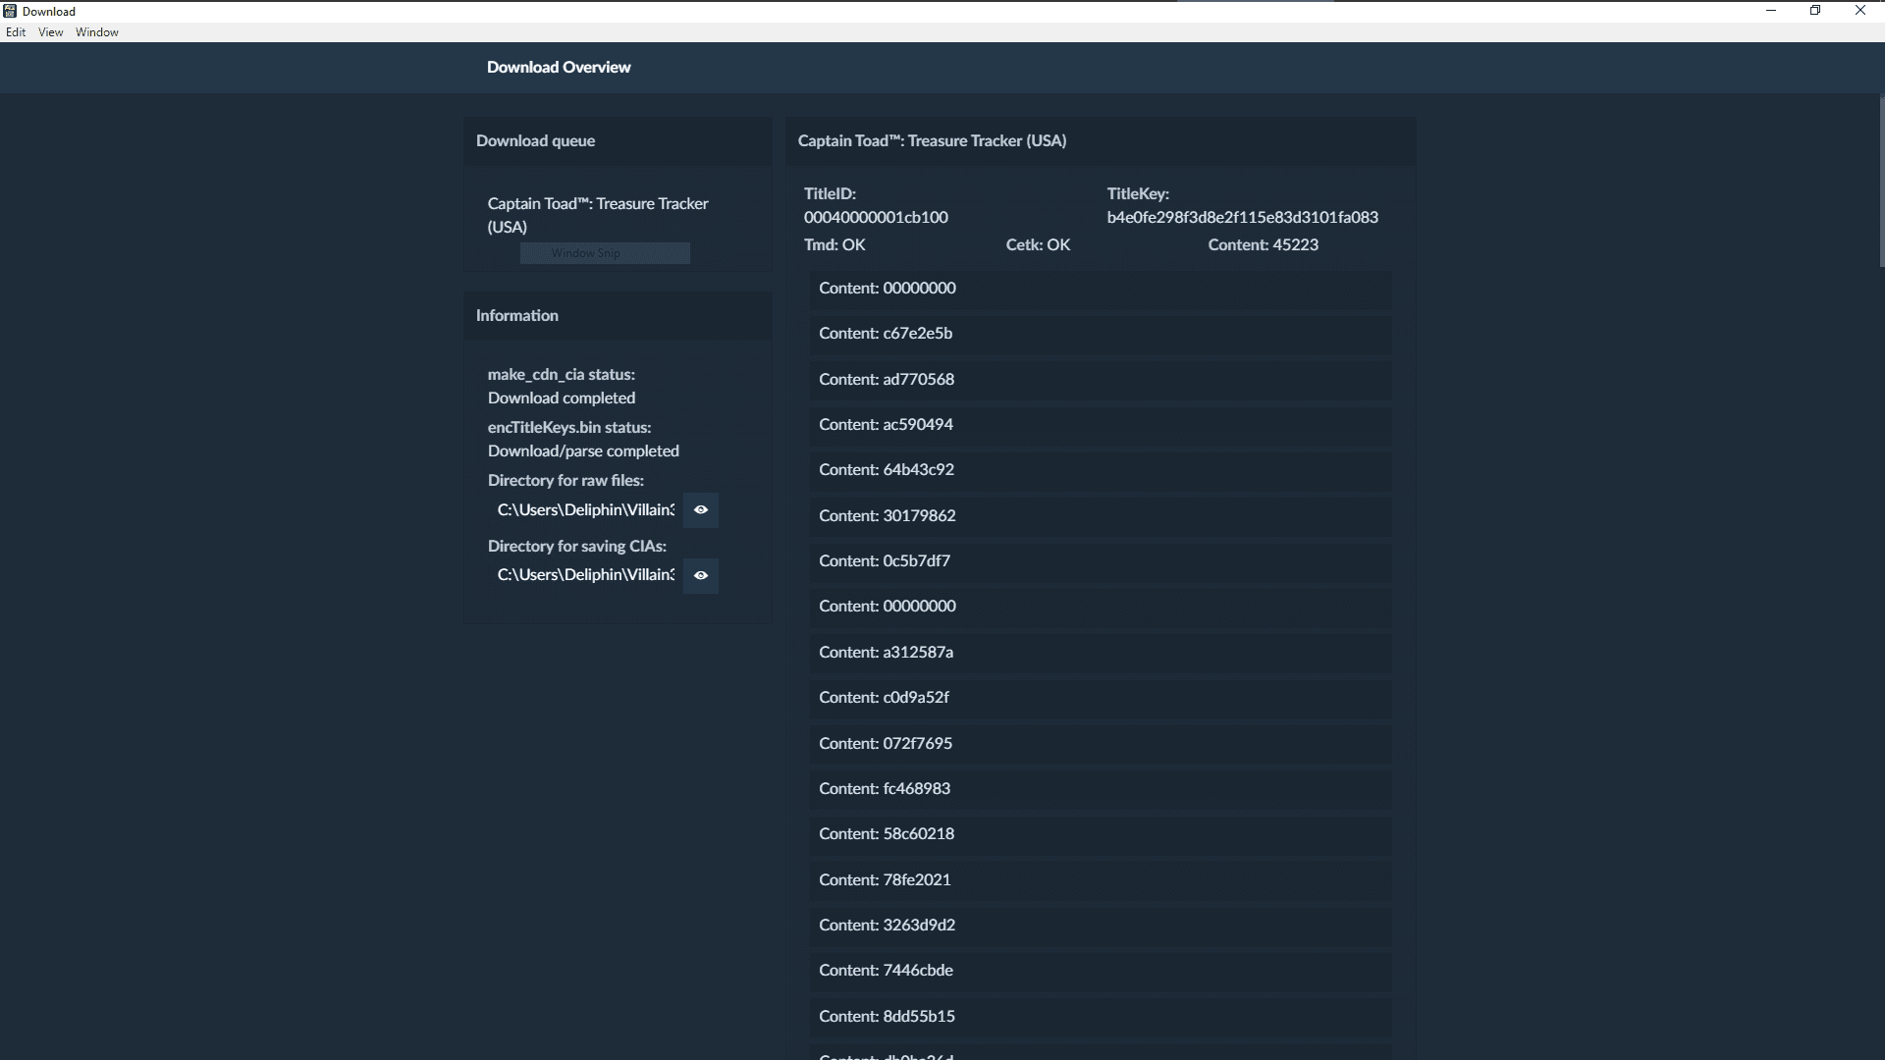Screen dimensions: 1885x1060
Task: Select the Content: c0d9a52f row
Action: pos(1101,698)
